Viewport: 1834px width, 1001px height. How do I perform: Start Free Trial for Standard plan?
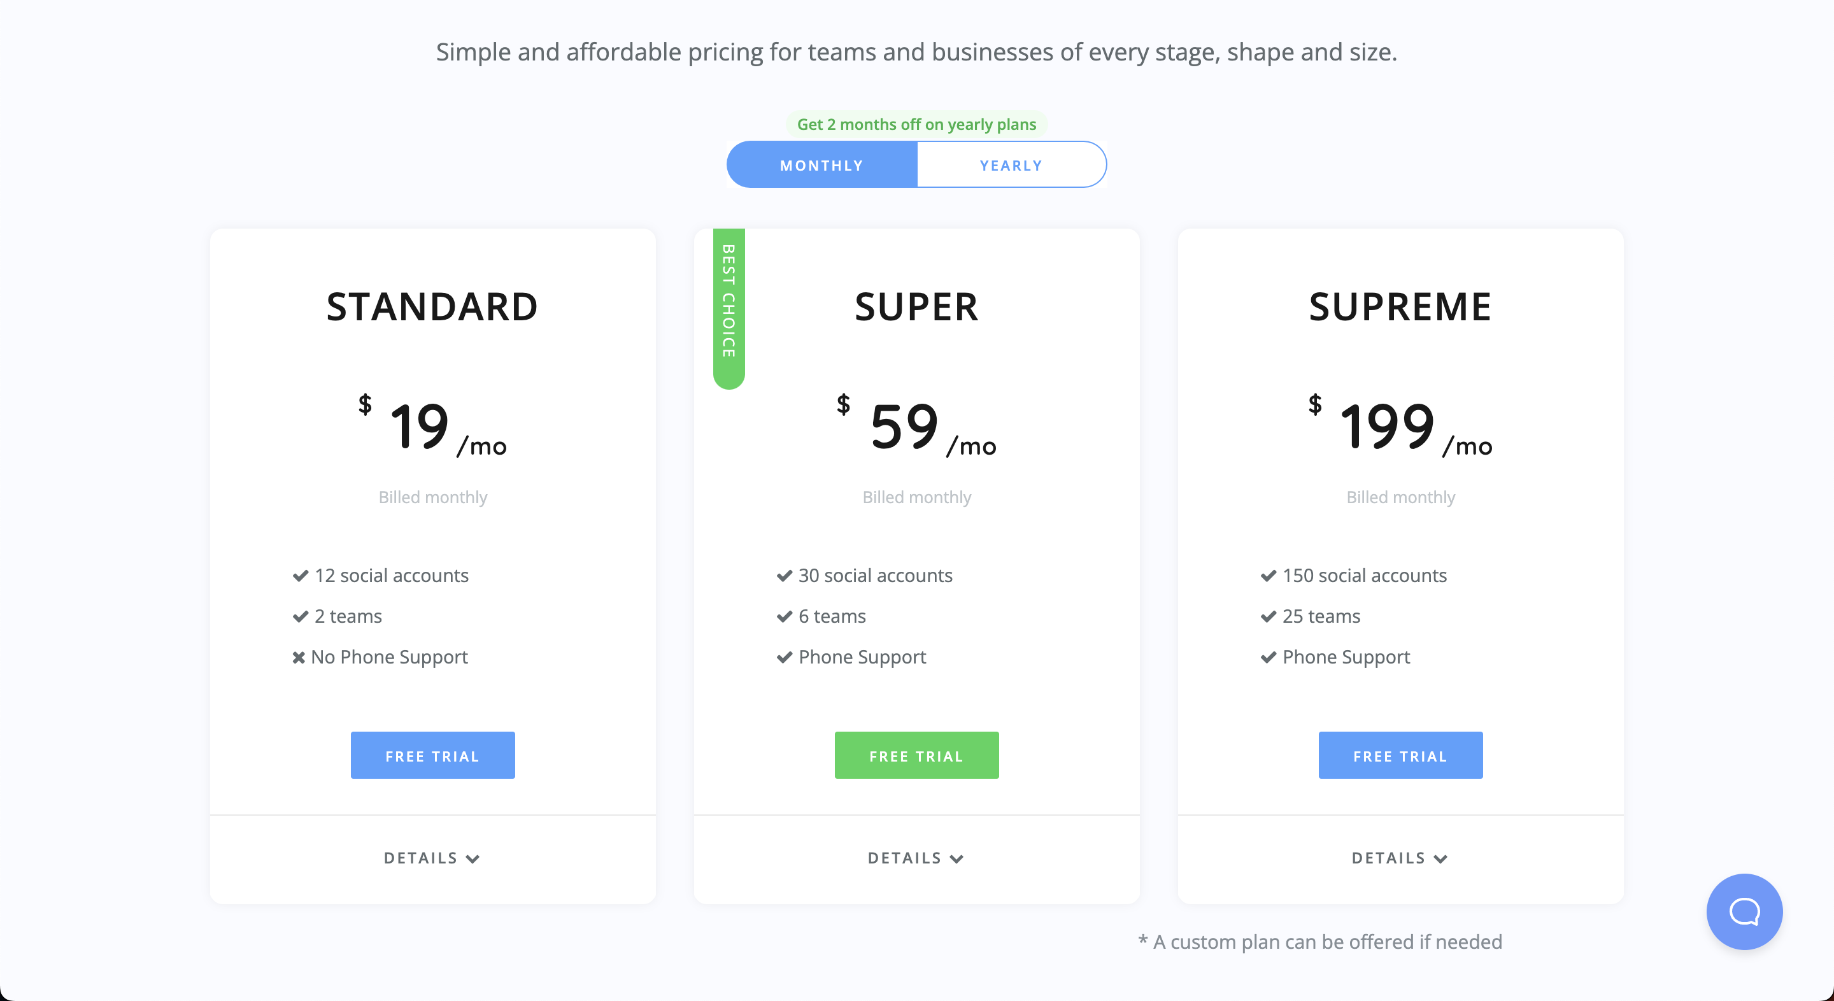[433, 755]
